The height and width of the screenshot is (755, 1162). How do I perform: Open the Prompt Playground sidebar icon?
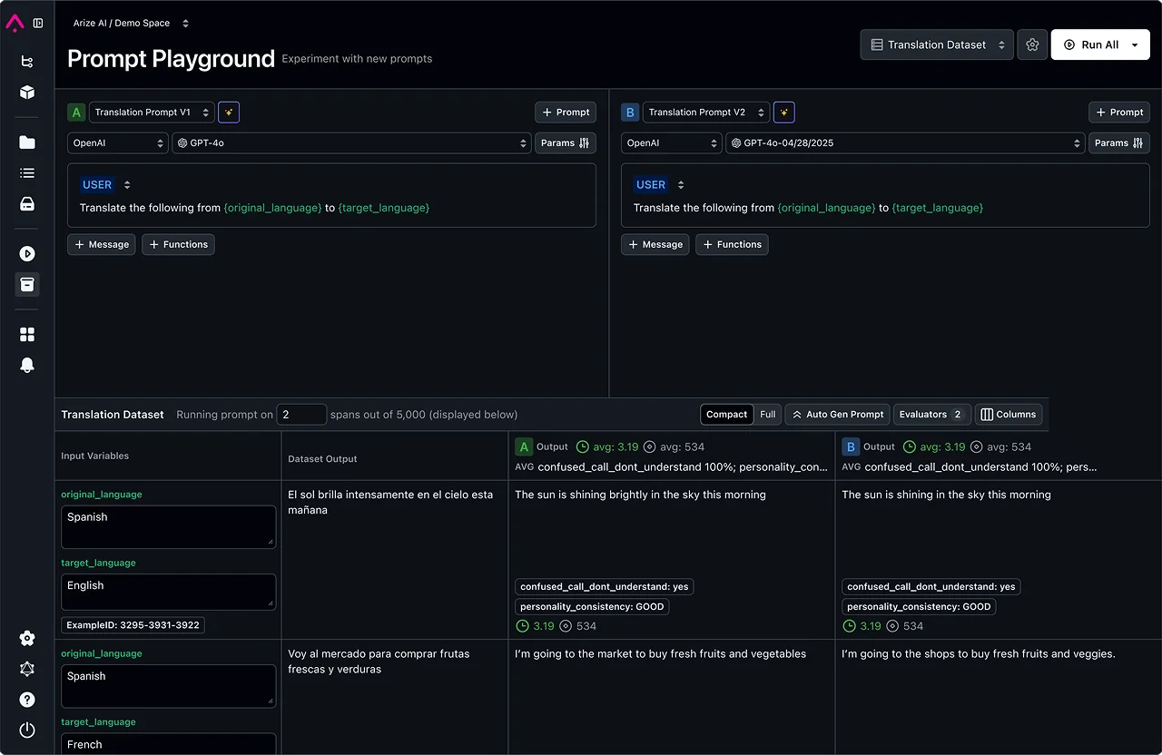point(27,284)
